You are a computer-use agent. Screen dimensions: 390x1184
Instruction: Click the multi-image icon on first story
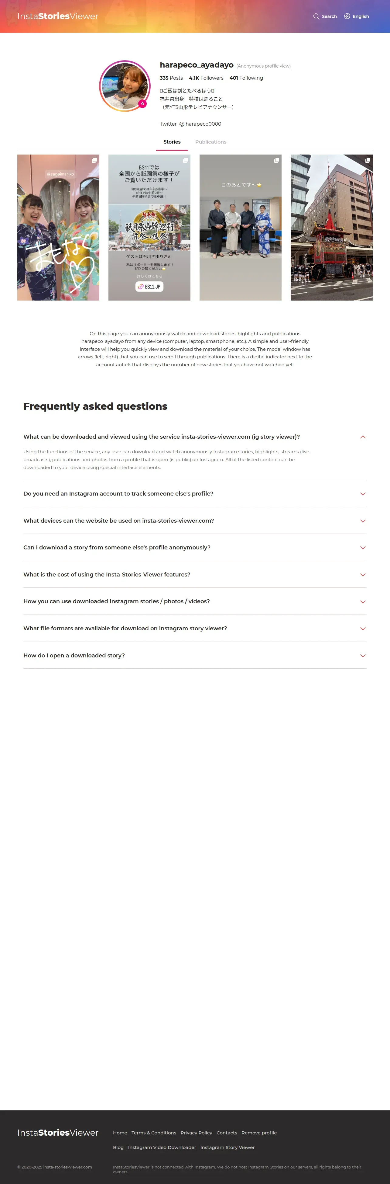pyautogui.click(x=94, y=160)
